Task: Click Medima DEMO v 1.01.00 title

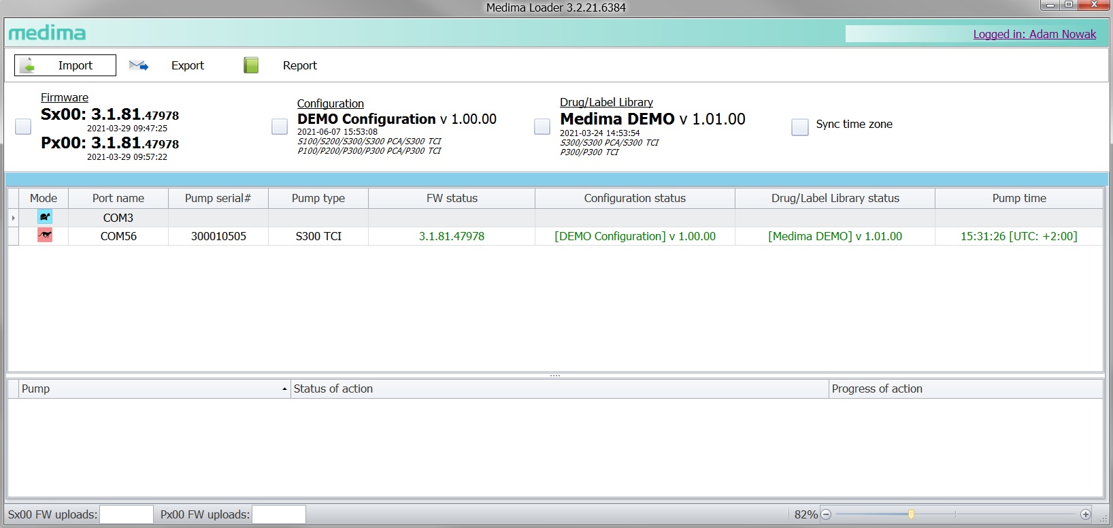Action: [x=652, y=119]
